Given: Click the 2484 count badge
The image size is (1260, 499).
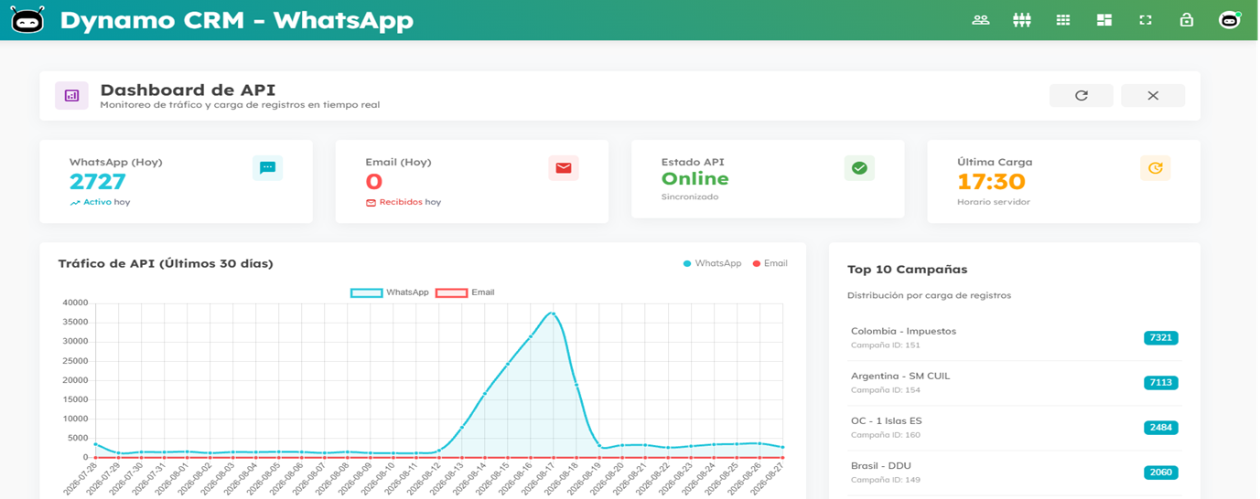Looking at the screenshot, I should coord(1160,427).
